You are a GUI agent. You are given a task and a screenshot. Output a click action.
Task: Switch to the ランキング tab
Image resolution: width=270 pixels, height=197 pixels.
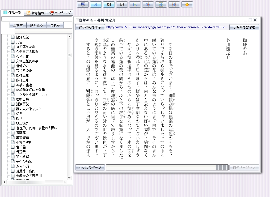[60, 13]
